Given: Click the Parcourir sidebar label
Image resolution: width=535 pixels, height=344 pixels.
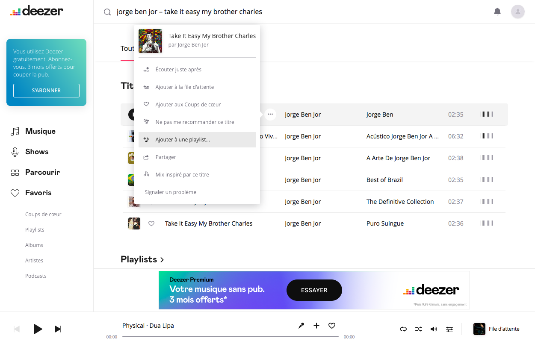Looking at the screenshot, I should [42, 172].
